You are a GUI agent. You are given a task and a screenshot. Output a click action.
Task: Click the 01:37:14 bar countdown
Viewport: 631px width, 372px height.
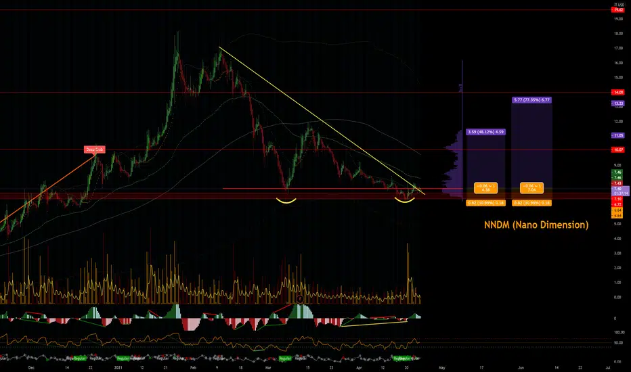(620, 193)
